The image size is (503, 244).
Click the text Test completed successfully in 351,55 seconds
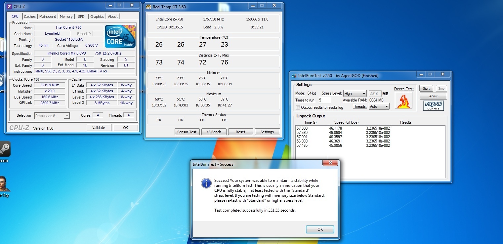tap(255, 210)
